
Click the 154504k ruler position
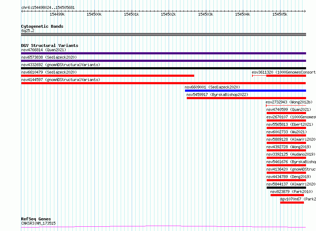click(x=243, y=14)
